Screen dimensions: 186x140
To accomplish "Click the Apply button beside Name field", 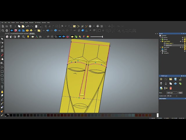I will point(180,93).
